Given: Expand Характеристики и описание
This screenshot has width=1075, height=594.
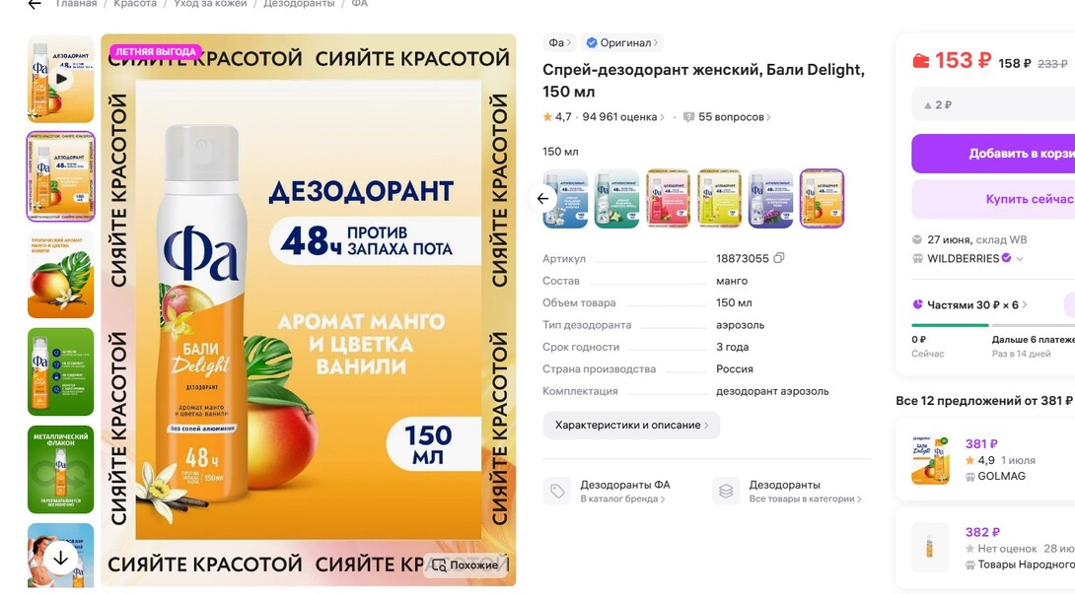Looking at the screenshot, I should [x=631, y=425].
